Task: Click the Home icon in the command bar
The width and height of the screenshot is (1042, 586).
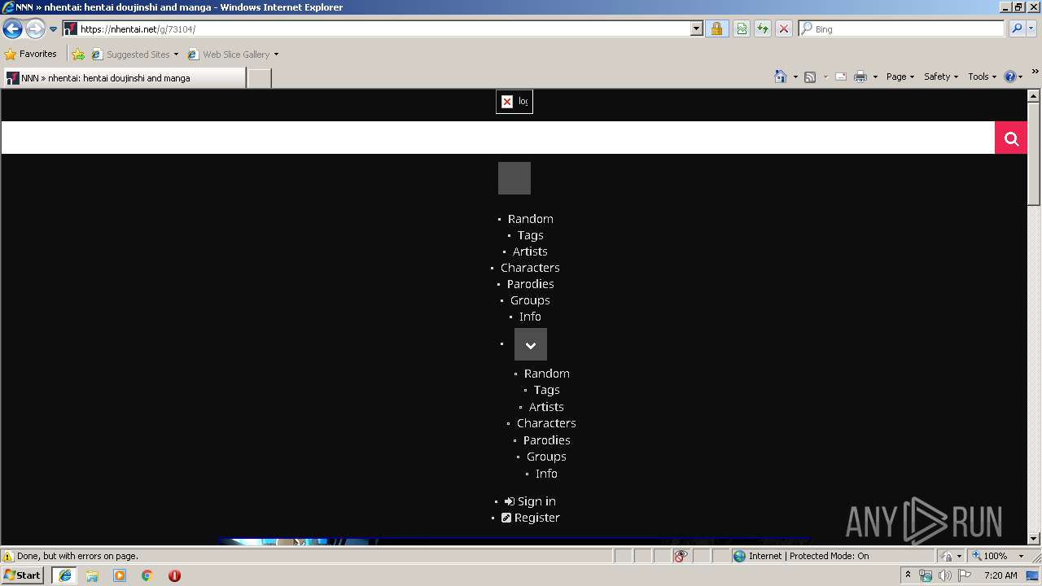Action: tap(781, 77)
